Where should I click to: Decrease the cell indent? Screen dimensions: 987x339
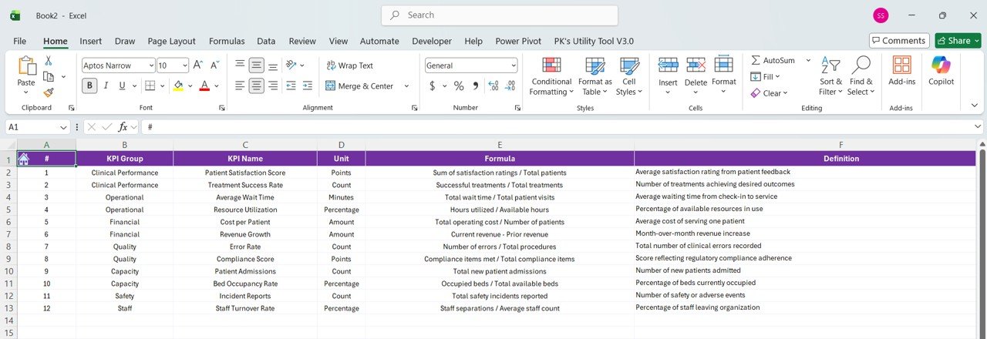291,86
